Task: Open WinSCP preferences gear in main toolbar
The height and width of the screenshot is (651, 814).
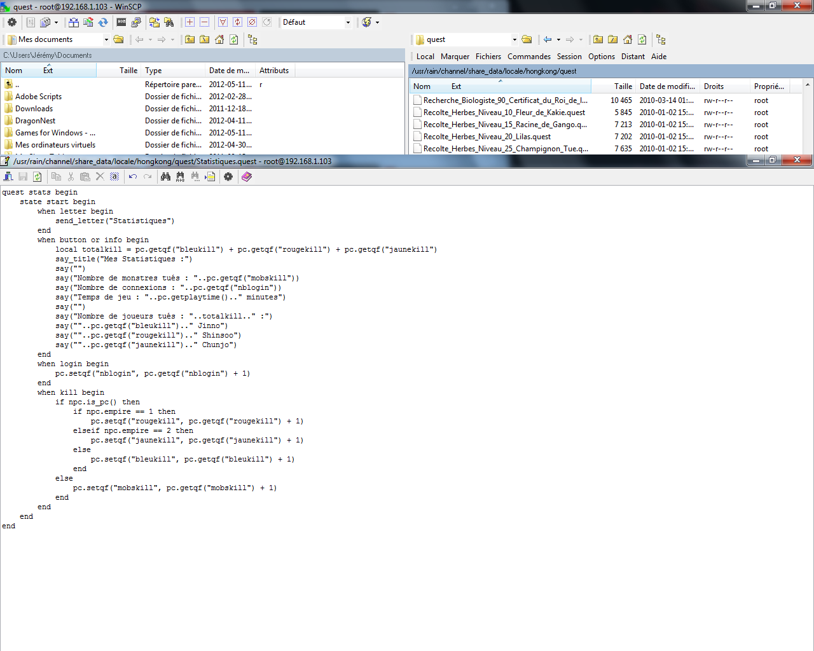Action: [x=11, y=22]
